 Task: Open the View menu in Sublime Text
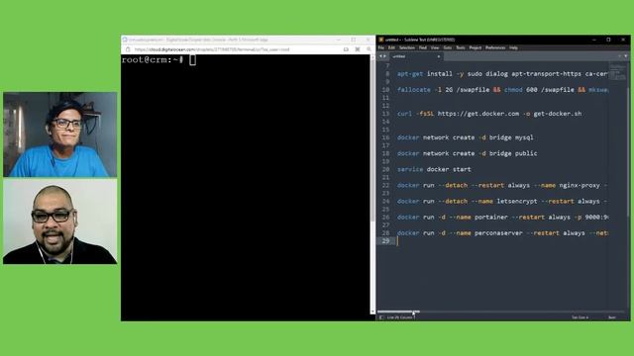[435, 47]
